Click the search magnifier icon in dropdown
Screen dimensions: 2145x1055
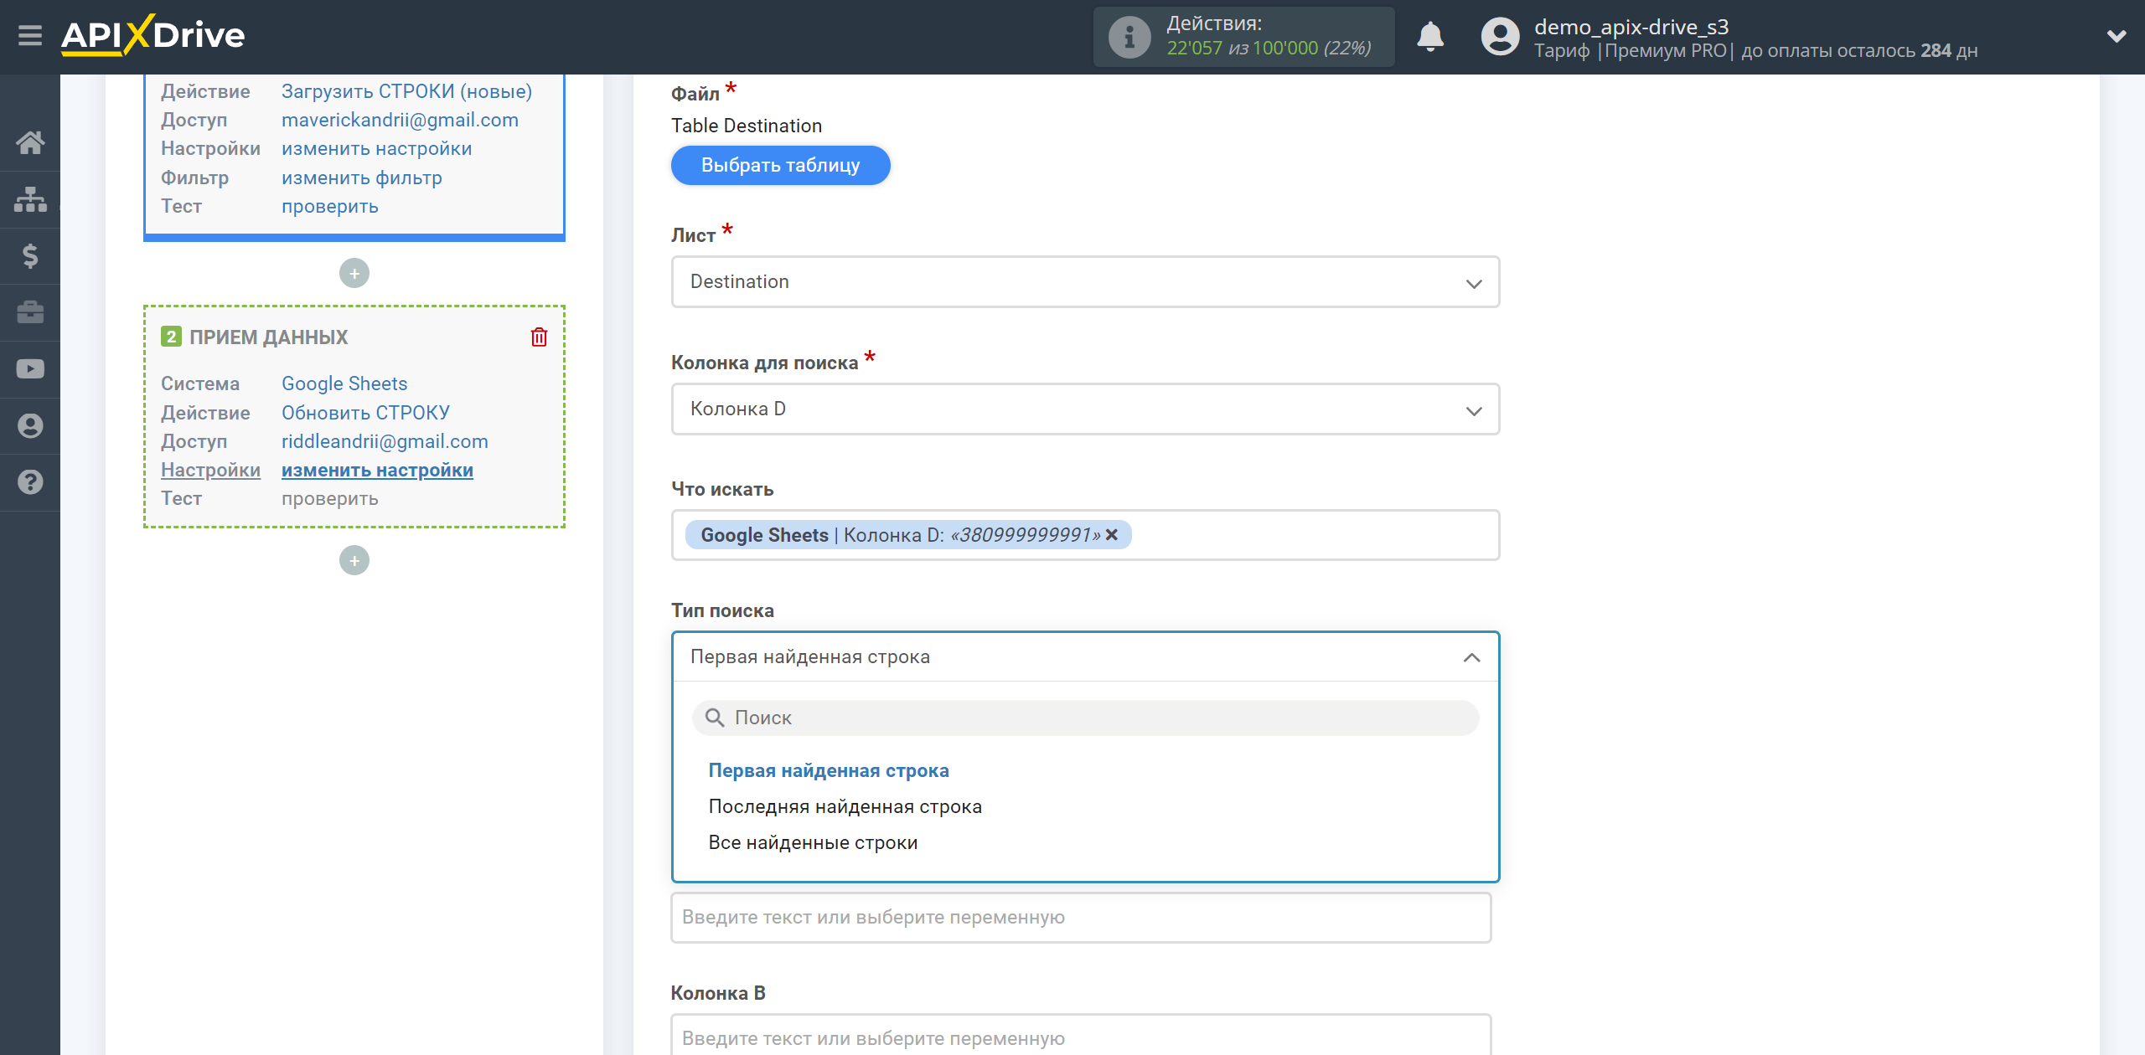point(715,718)
